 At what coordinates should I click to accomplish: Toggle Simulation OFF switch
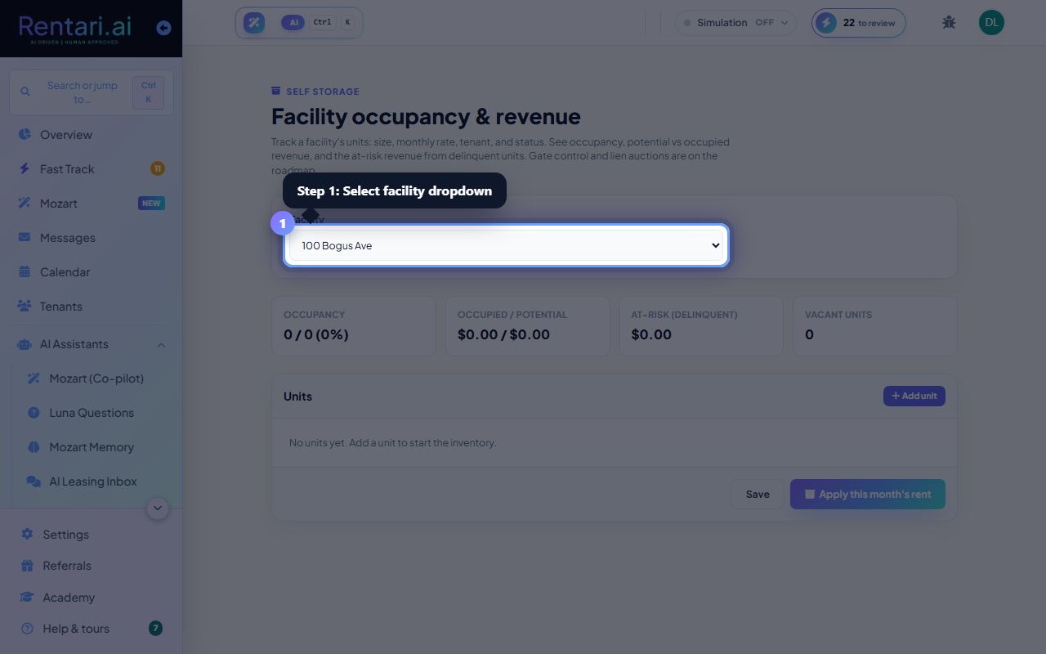(735, 22)
